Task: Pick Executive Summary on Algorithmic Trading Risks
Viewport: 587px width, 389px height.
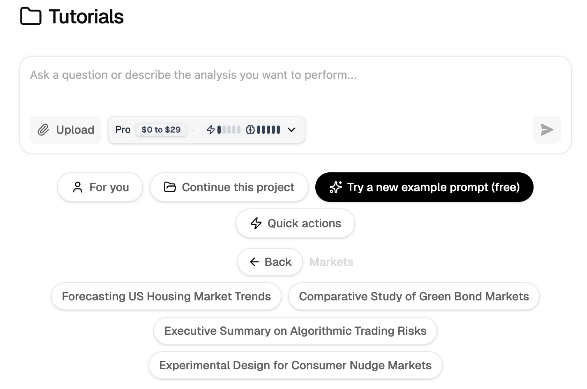Action: click(x=295, y=331)
